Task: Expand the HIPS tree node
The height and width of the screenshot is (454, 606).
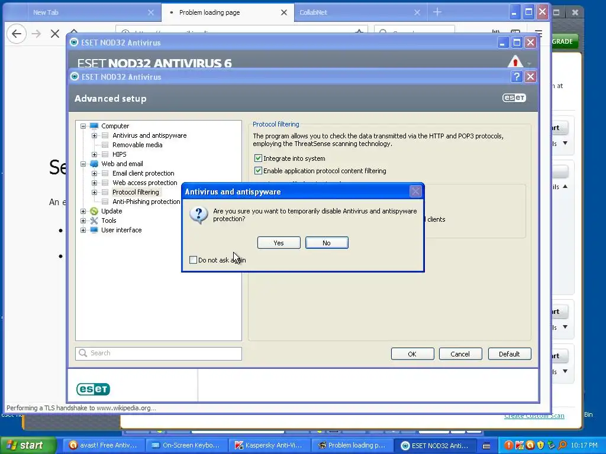Action: 94,154
